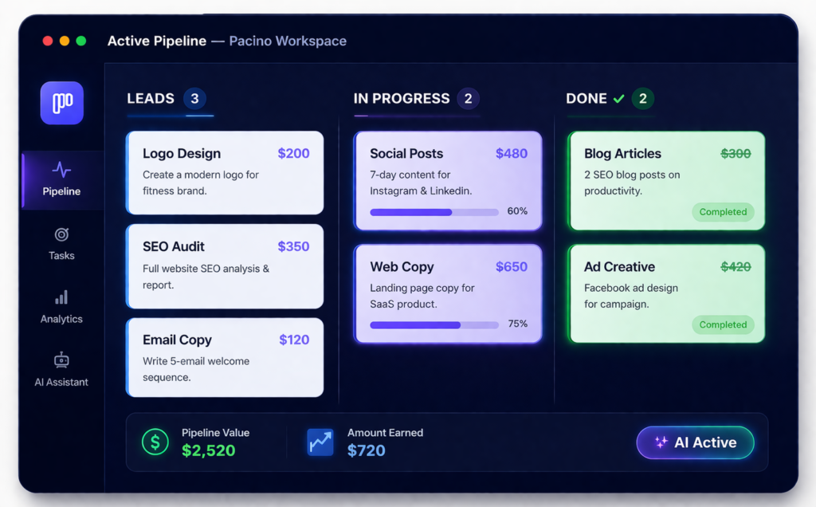Viewport: 816px width, 507px height.
Task: Open the Analytics bar chart icon
Action: pos(61,297)
